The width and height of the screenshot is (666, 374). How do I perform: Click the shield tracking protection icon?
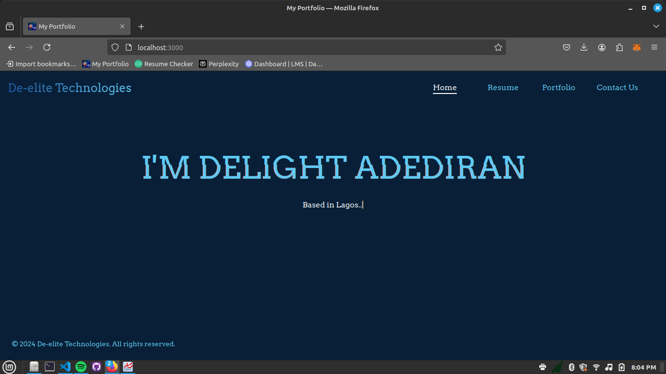[115, 47]
